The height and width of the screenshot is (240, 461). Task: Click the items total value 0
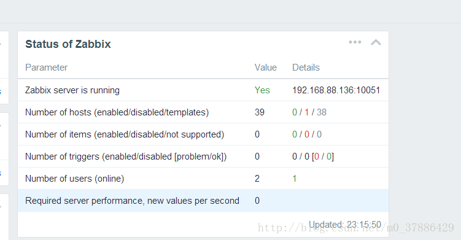click(257, 134)
